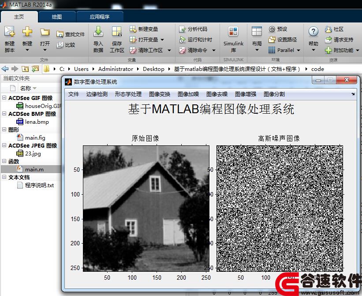Screen dimensions: 362x296
Task: Click the Help (帮助) question mark icon
Action: point(313,32)
